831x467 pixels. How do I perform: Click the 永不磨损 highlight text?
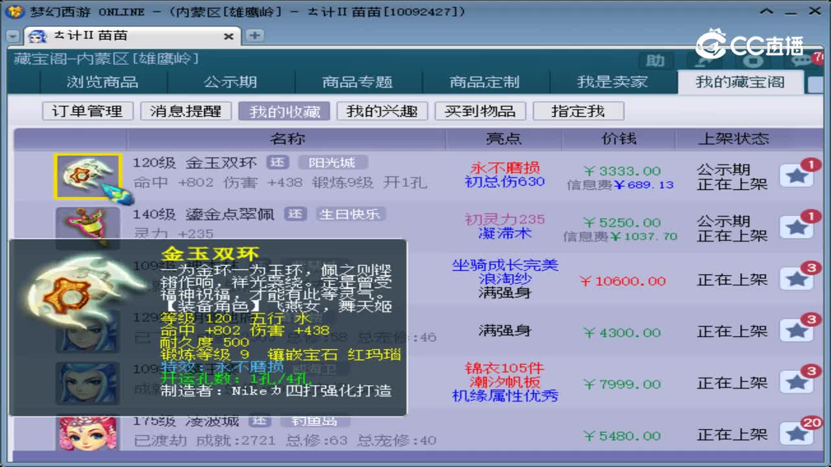(504, 168)
